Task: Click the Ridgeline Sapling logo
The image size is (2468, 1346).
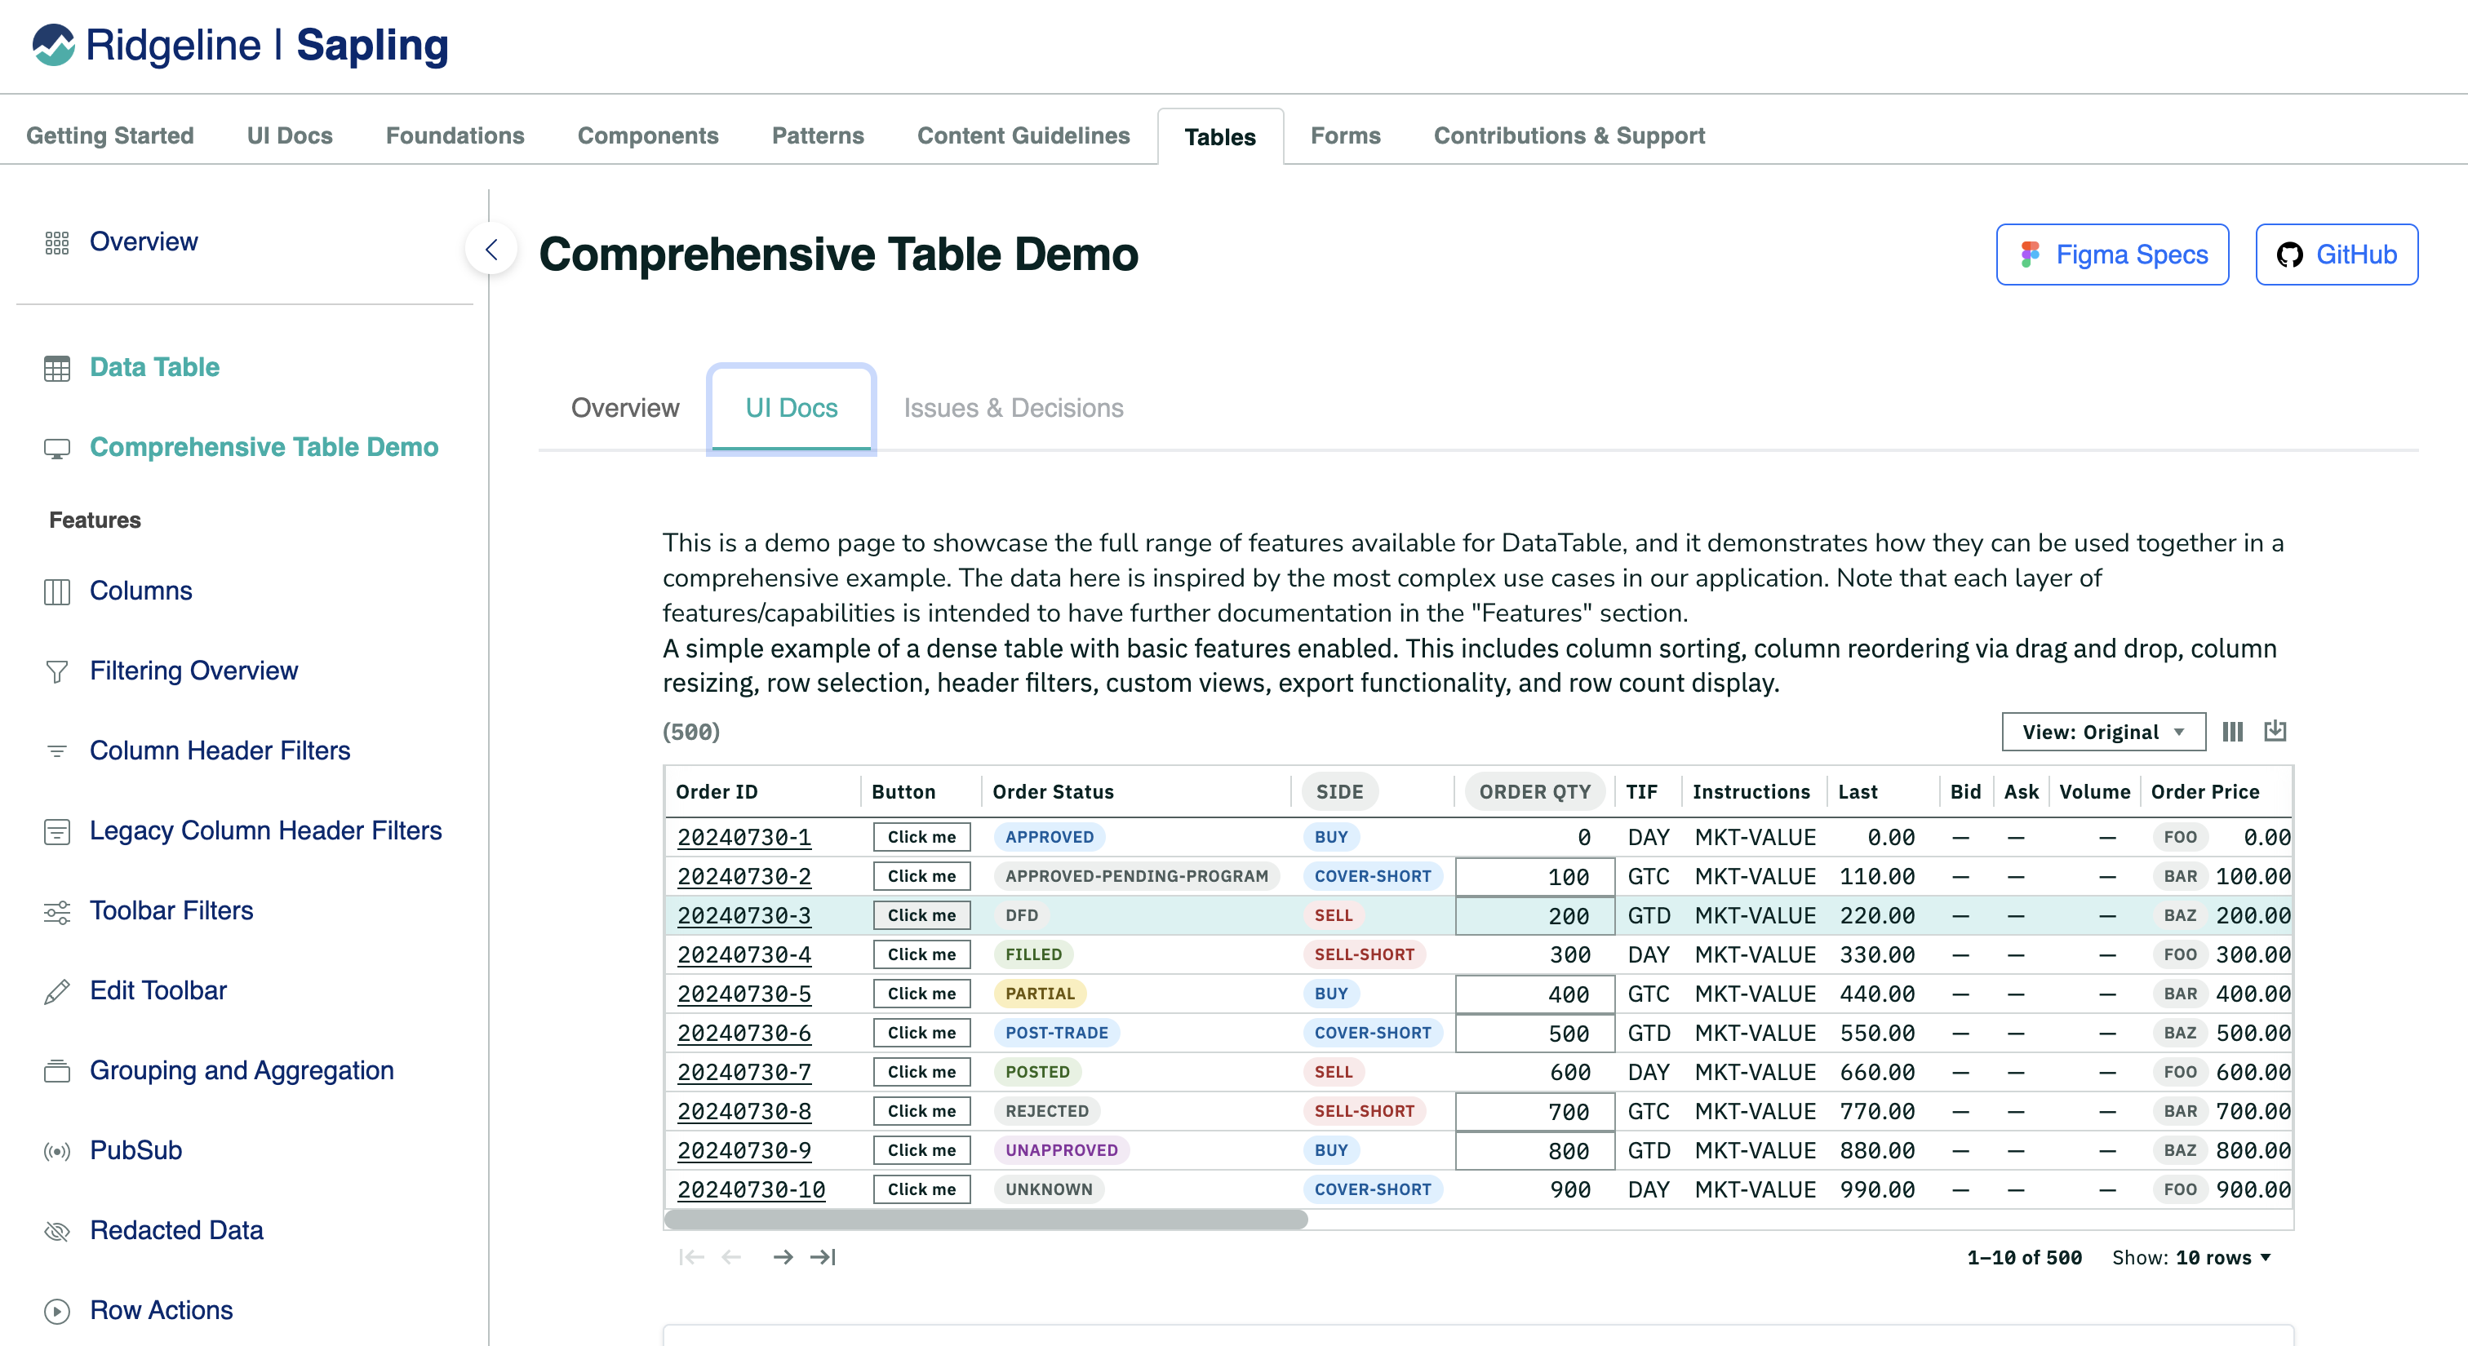Action: pos(239,45)
